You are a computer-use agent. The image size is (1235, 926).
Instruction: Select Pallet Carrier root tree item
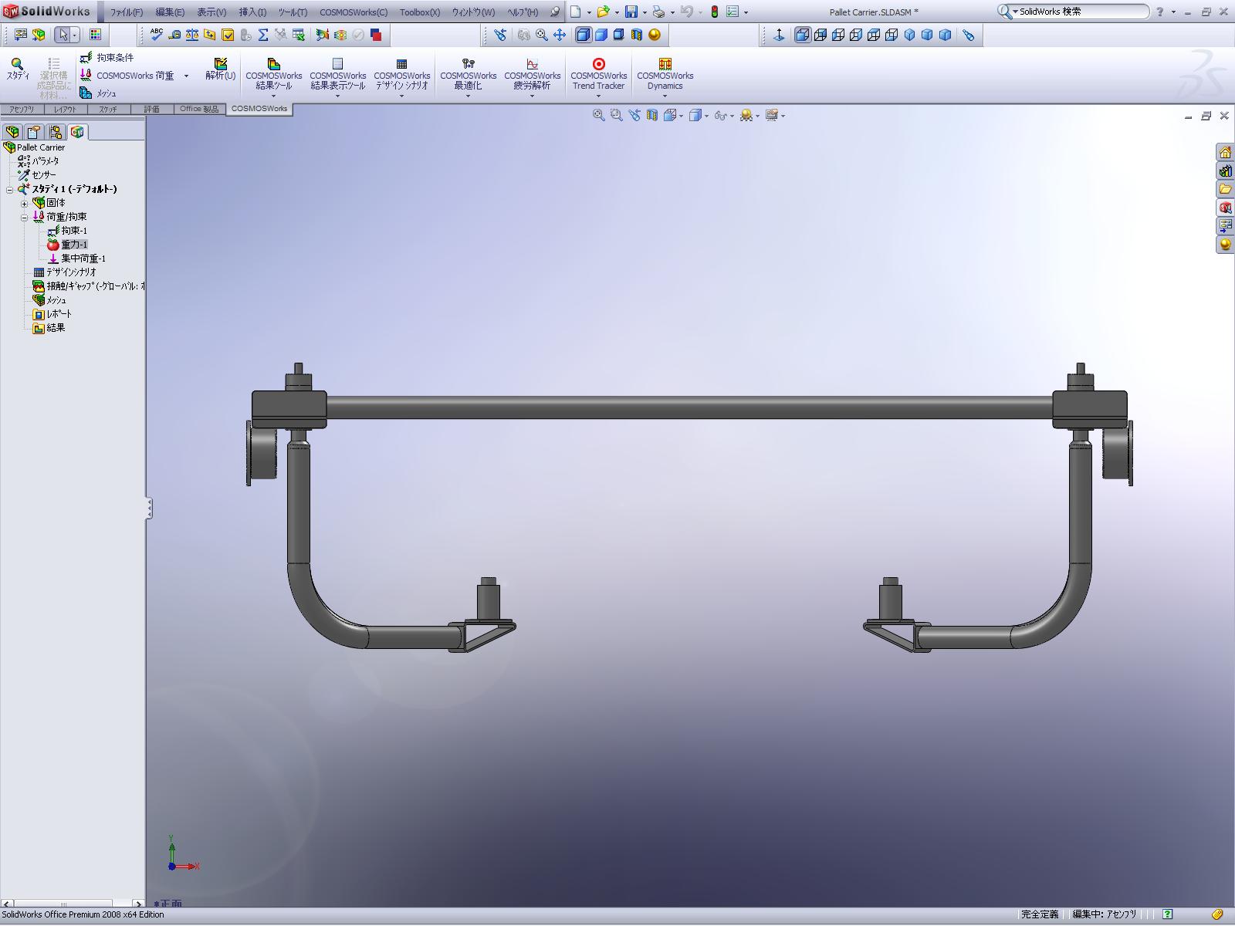(35, 147)
